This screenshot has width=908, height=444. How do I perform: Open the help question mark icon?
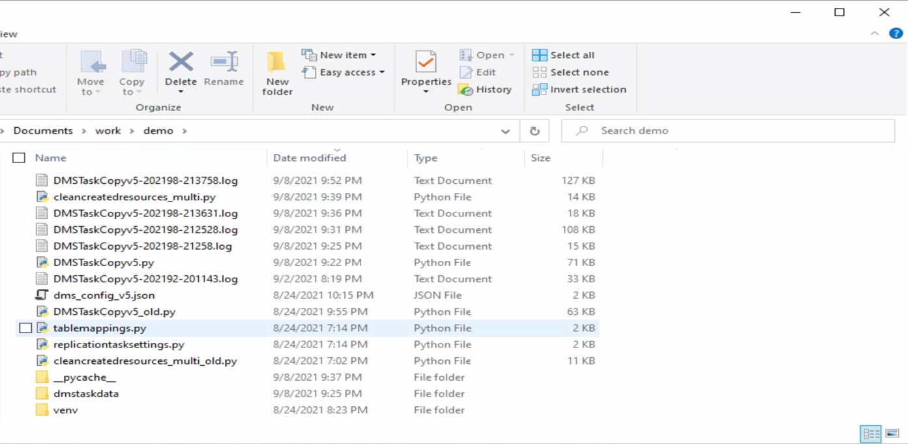coord(896,34)
